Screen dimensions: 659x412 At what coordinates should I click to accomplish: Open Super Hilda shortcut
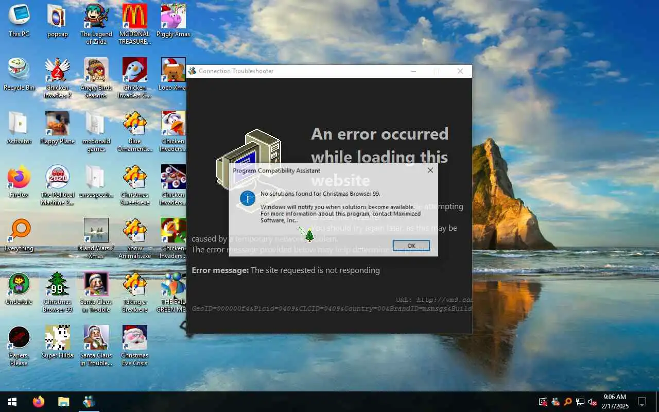tap(57, 342)
